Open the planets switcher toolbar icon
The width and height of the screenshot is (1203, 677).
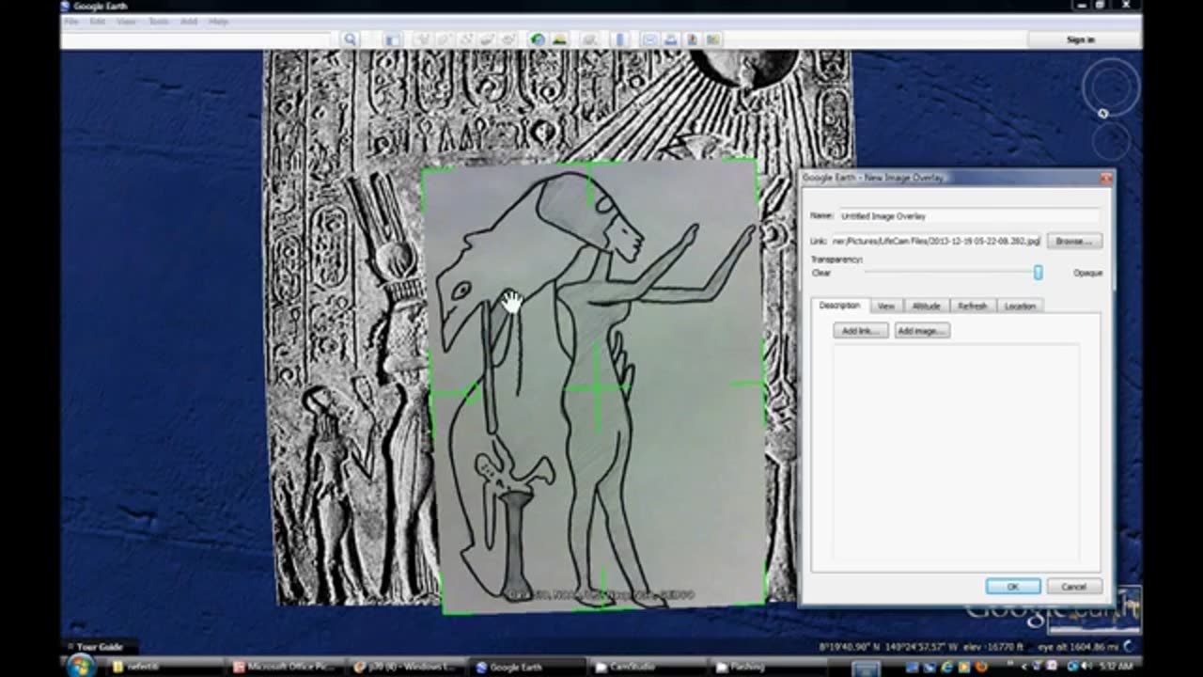click(589, 39)
